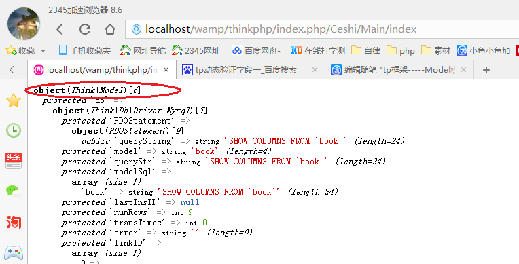Open 2345网址 bookmark
Viewport: 519px width, 264px height.
[196, 51]
